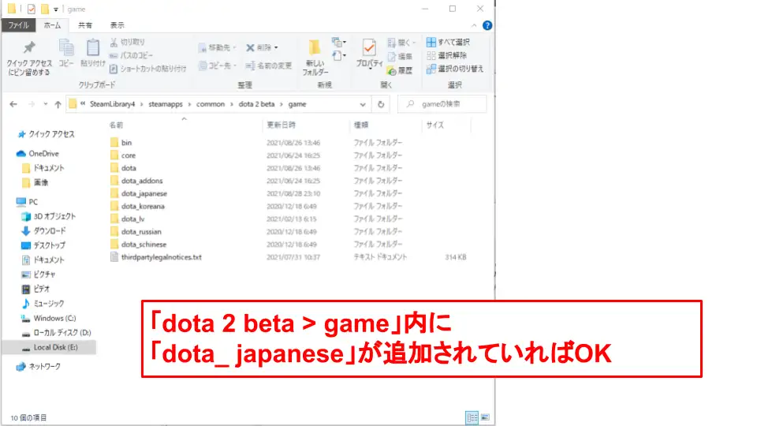Viewport: 757px width, 426px height.
Task: Create a New Folder (新しいフォルダー)
Action: 315,58
